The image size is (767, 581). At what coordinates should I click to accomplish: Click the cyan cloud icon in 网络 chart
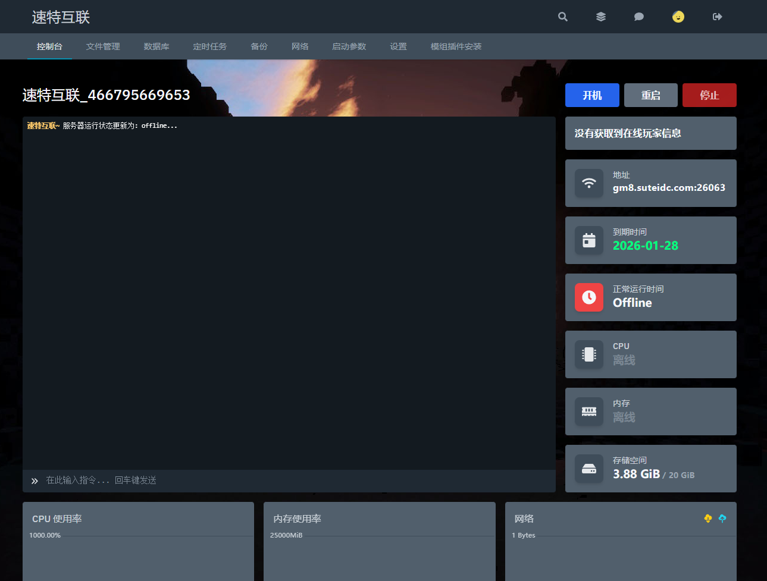click(x=722, y=519)
